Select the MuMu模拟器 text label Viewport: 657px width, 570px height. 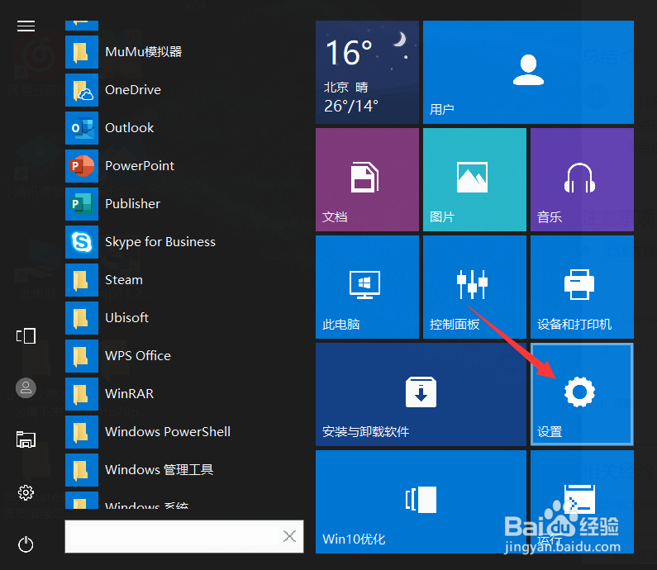pos(144,52)
